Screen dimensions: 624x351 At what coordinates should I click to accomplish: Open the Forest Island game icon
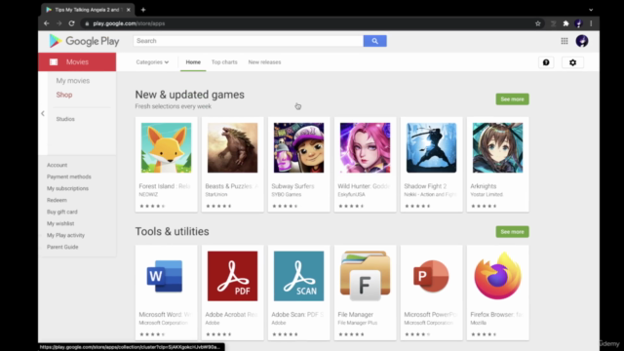167,147
